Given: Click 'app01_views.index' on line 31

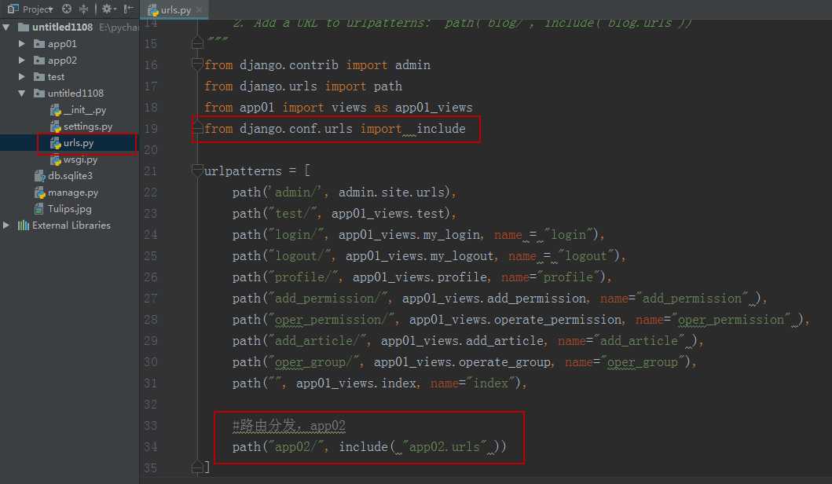Looking at the screenshot, I should click(356, 383).
